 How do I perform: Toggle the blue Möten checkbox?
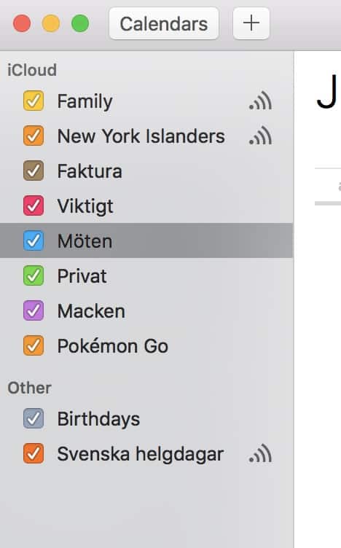coord(34,240)
